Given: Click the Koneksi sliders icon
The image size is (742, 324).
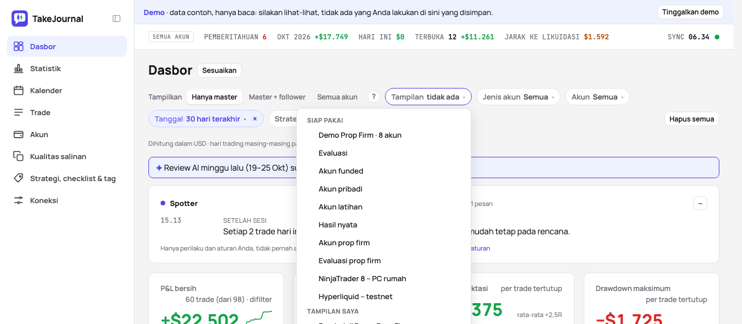Looking at the screenshot, I should click(19, 200).
